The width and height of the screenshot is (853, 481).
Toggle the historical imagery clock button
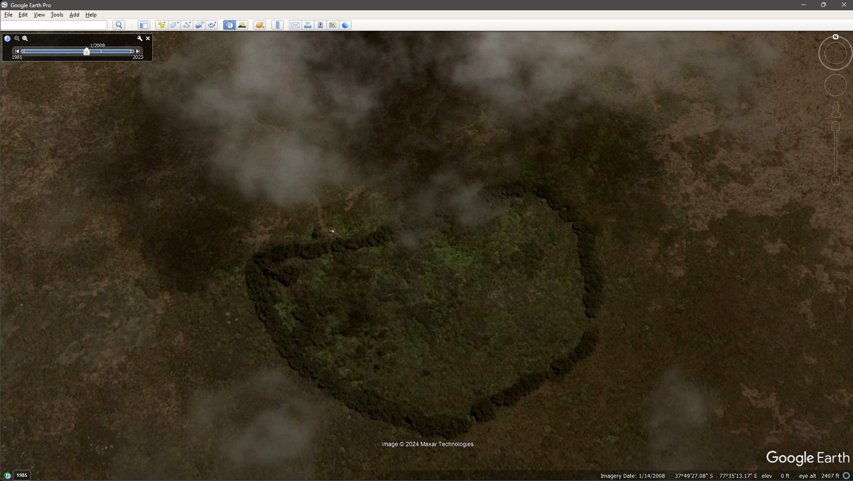point(229,25)
